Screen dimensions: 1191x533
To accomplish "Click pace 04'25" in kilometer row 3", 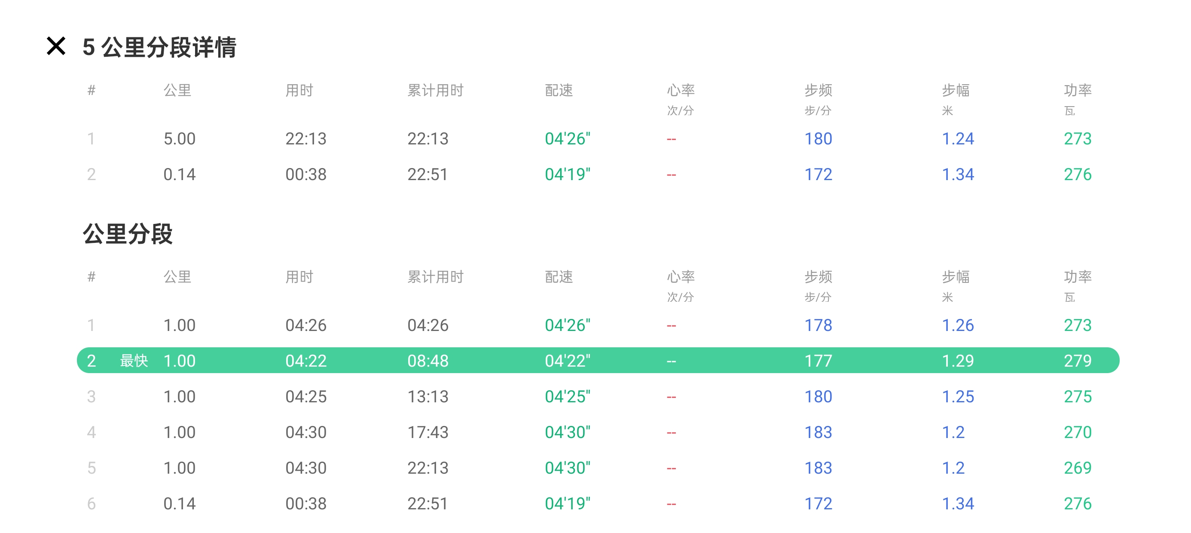I will coord(567,396).
